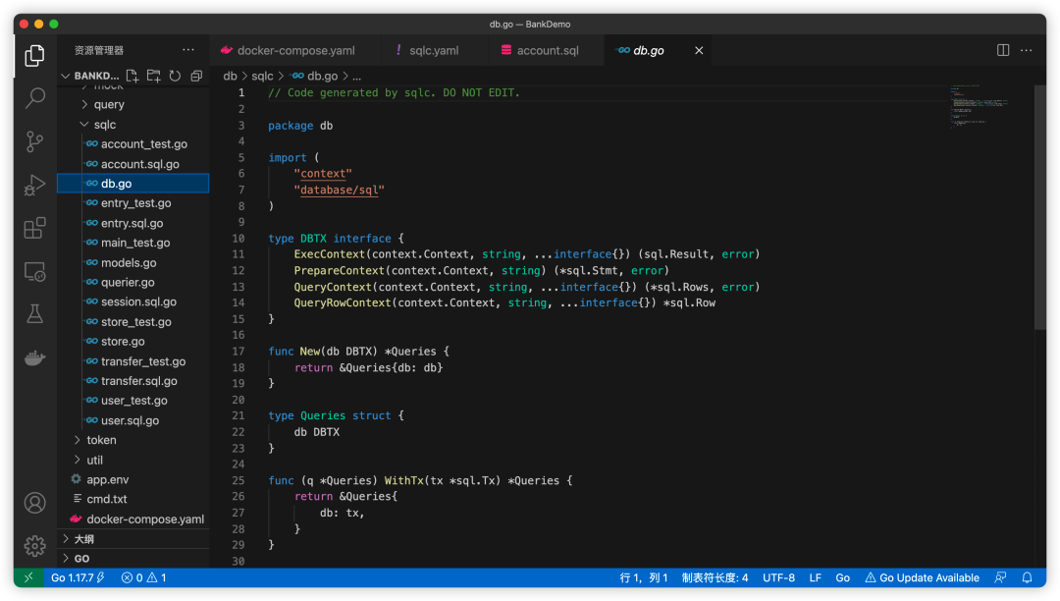Open the Search view

[34, 99]
